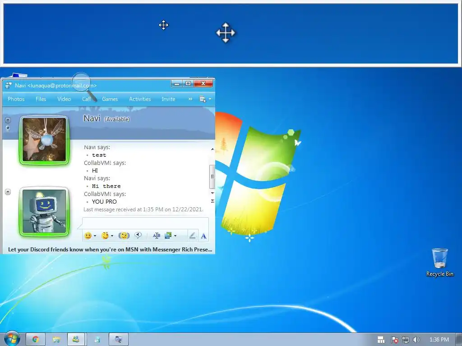Click the Messenger taskbar button
The height and width of the screenshot is (346, 462).
[76, 340]
